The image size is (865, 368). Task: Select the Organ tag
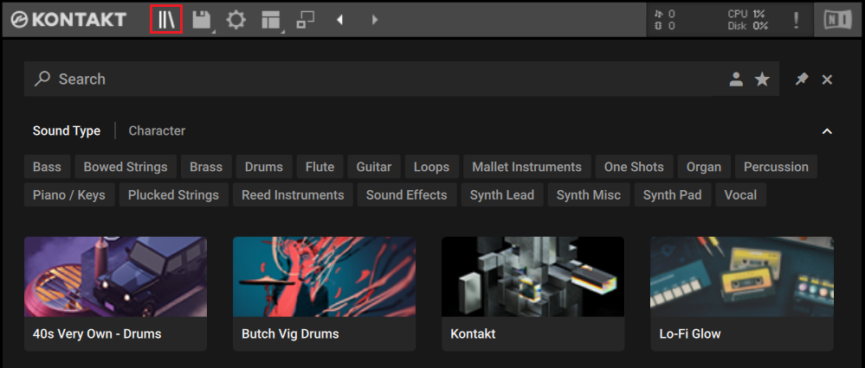tap(703, 167)
